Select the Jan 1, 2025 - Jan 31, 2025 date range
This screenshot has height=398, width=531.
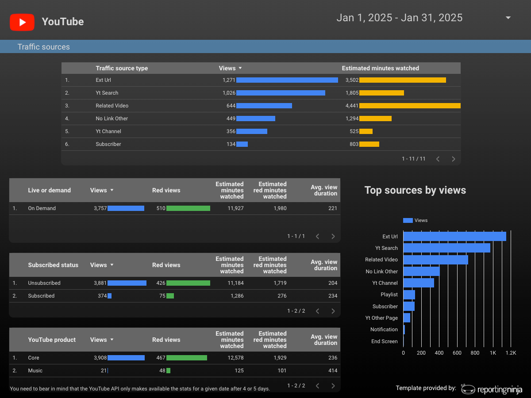(399, 18)
